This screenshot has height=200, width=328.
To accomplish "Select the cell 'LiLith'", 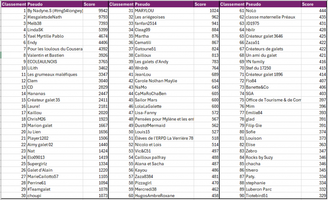I will pos(55,68).
